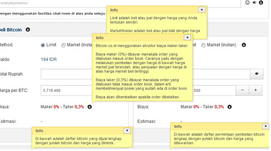Click the 194 IDR saldo link
Image resolution: width=271 pixels, height=151 pixels.
click(49, 59)
